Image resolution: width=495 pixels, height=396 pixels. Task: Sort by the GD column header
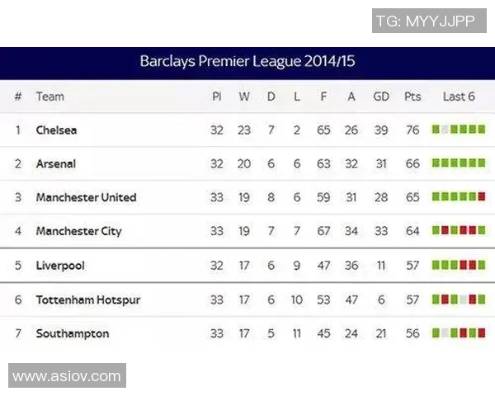tap(381, 97)
